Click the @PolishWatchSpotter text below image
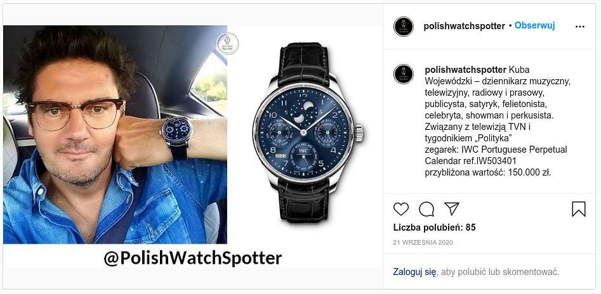This screenshot has height=294, width=601. 193,259
